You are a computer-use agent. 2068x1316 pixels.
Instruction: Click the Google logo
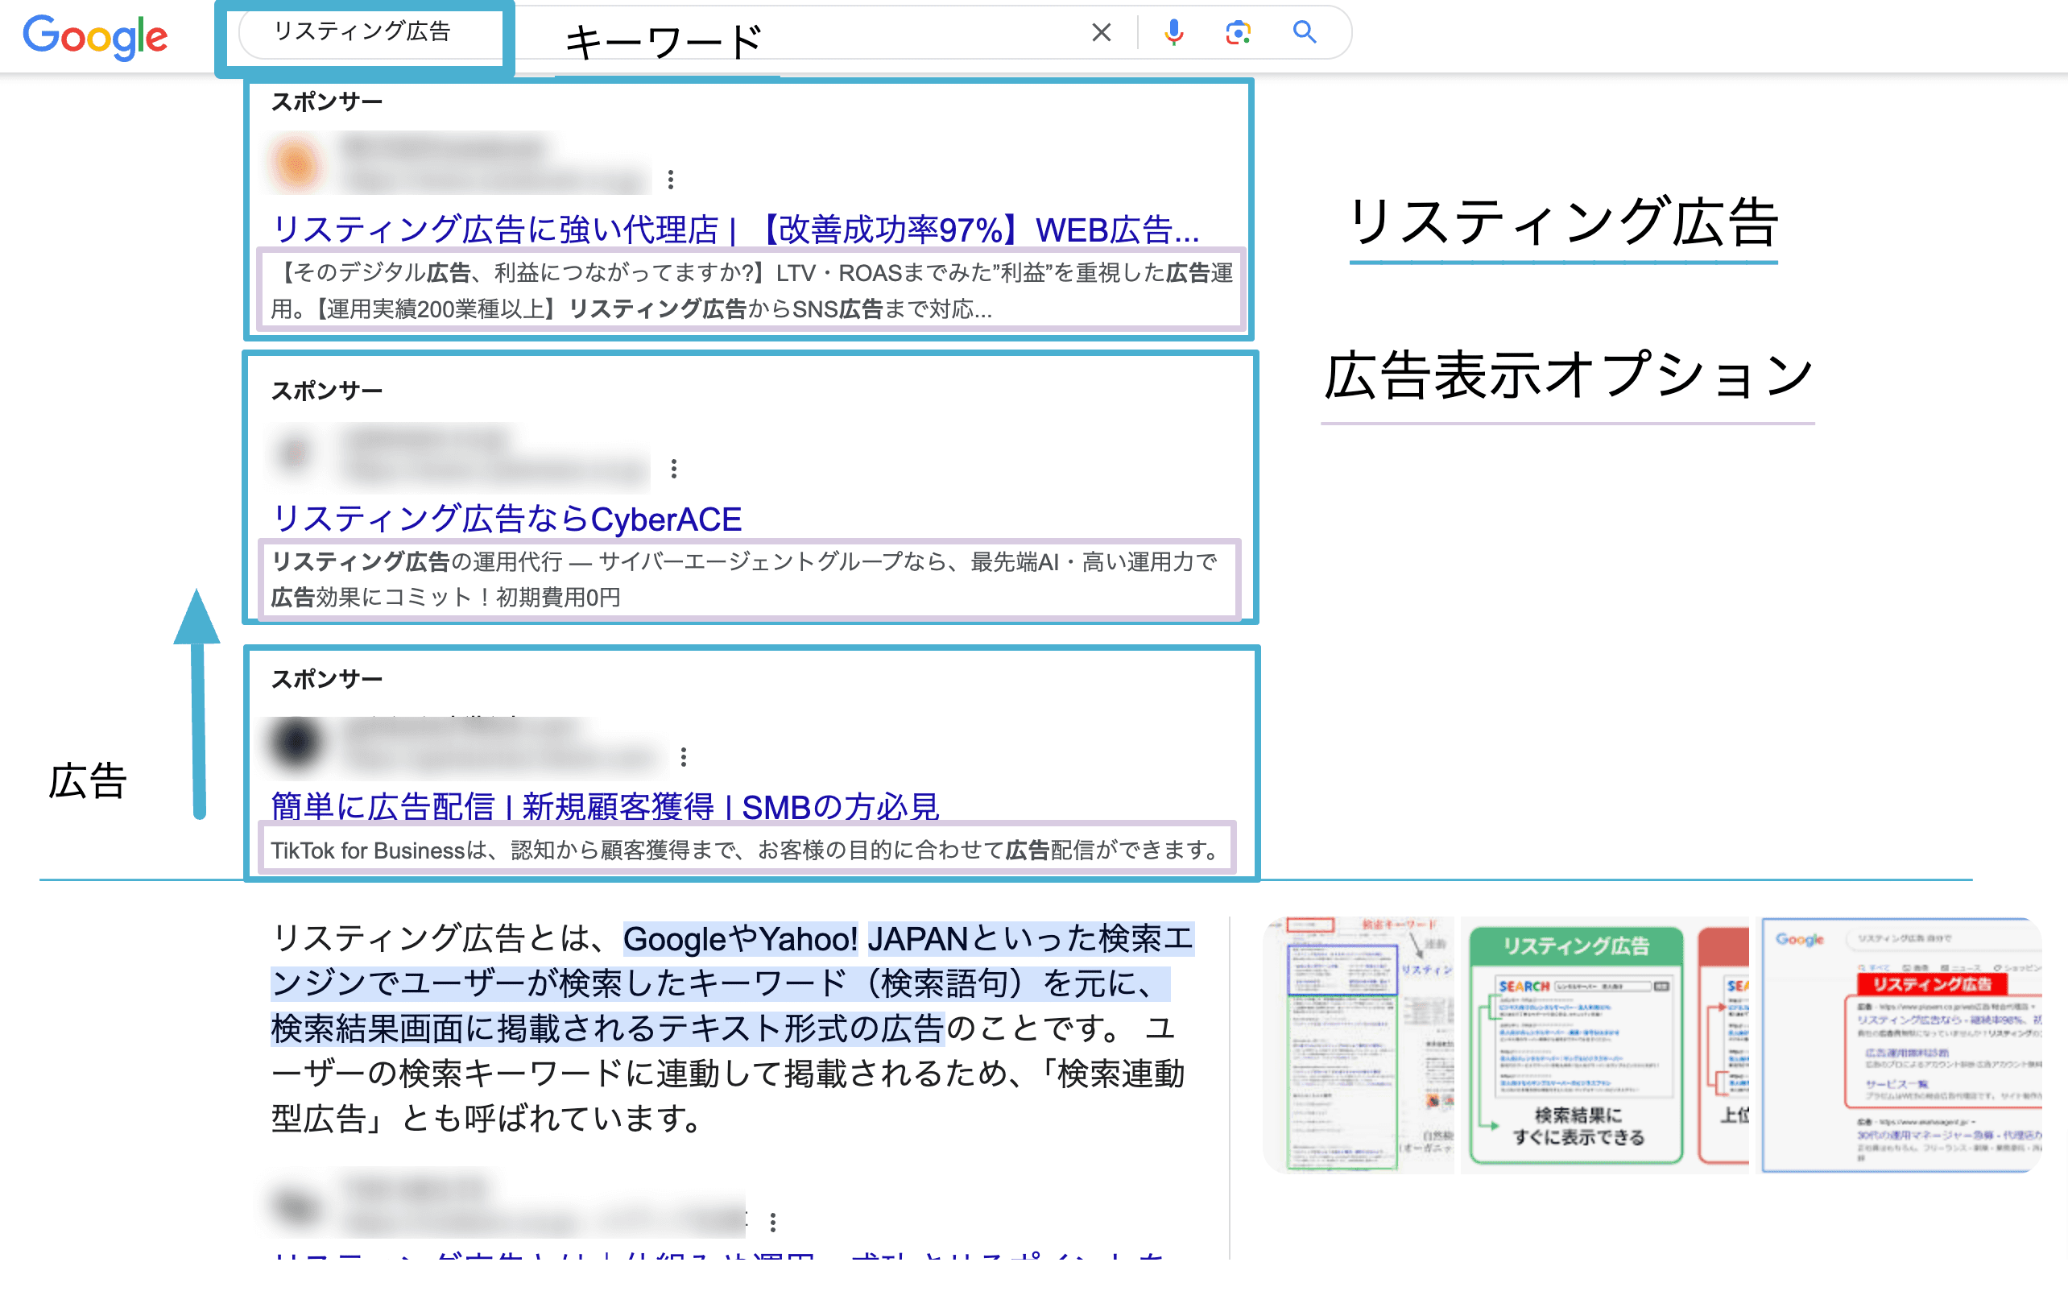pos(94,36)
